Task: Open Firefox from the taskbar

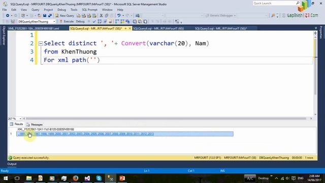Action: pyautogui.click(x=76, y=178)
